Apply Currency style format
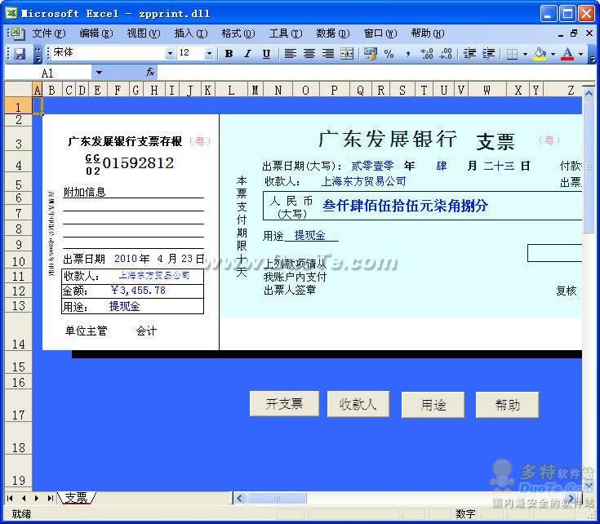Image resolution: width=600 pixels, height=524 pixels. [x=370, y=54]
